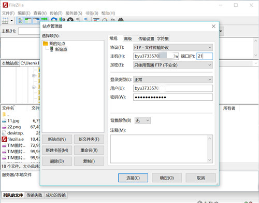259x203 pixels.
Task: Open the 服务器(S) menu
Action: pyautogui.click(x=74, y=13)
